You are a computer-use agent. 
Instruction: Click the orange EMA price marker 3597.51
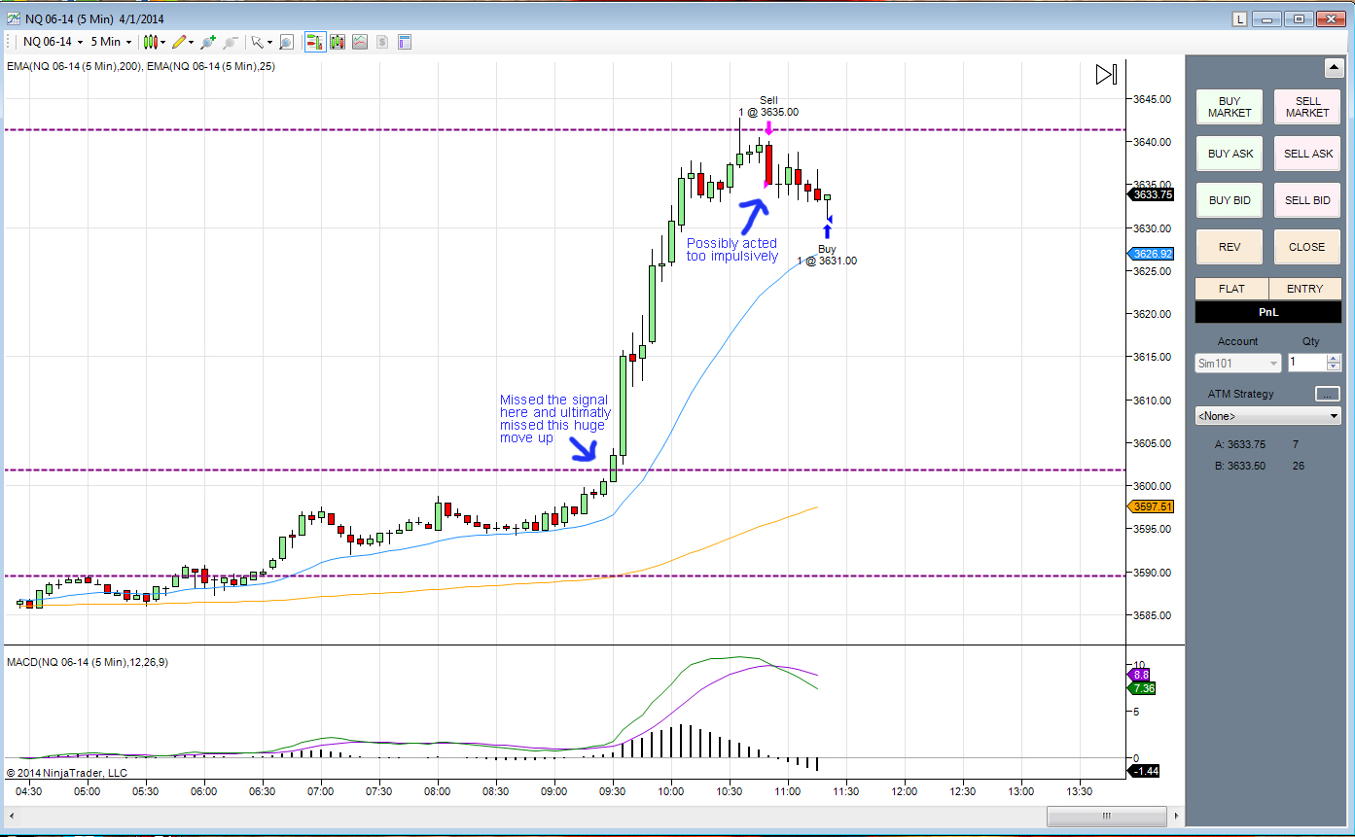pyautogui.click(x=1152, y=506)
